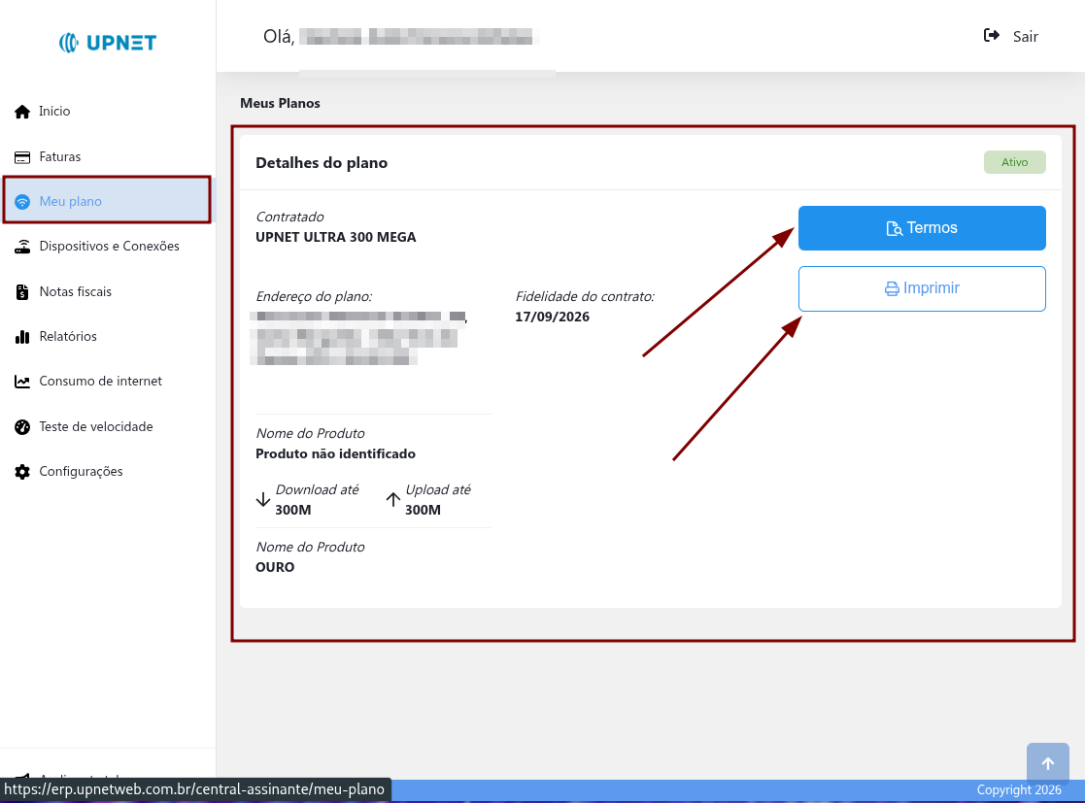Click the Imprimir button
The height and width of the screenshot is (803, 1085).
coord(921,288)
